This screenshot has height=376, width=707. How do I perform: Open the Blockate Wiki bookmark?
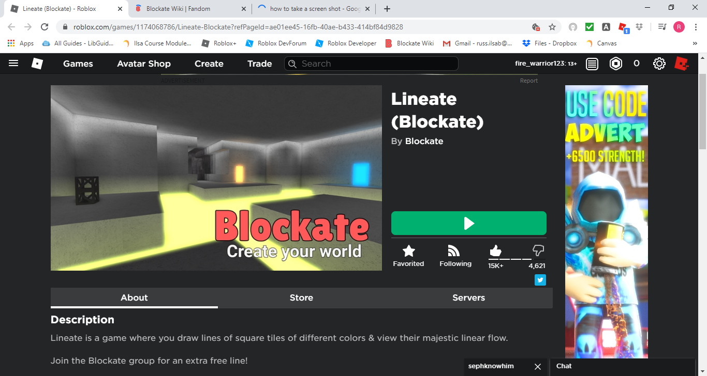[409, 43]
